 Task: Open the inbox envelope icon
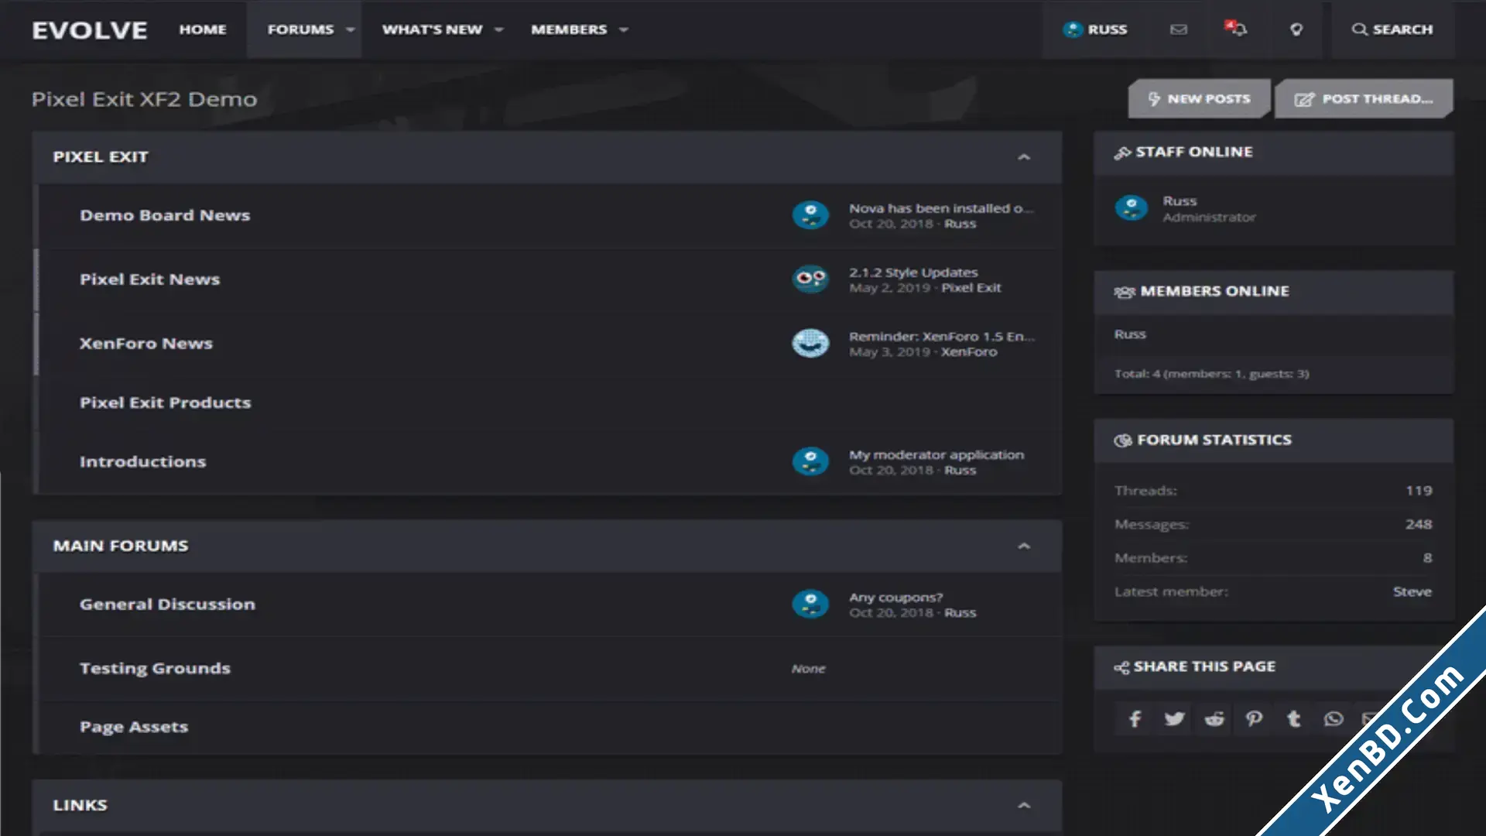[1178, 29]
